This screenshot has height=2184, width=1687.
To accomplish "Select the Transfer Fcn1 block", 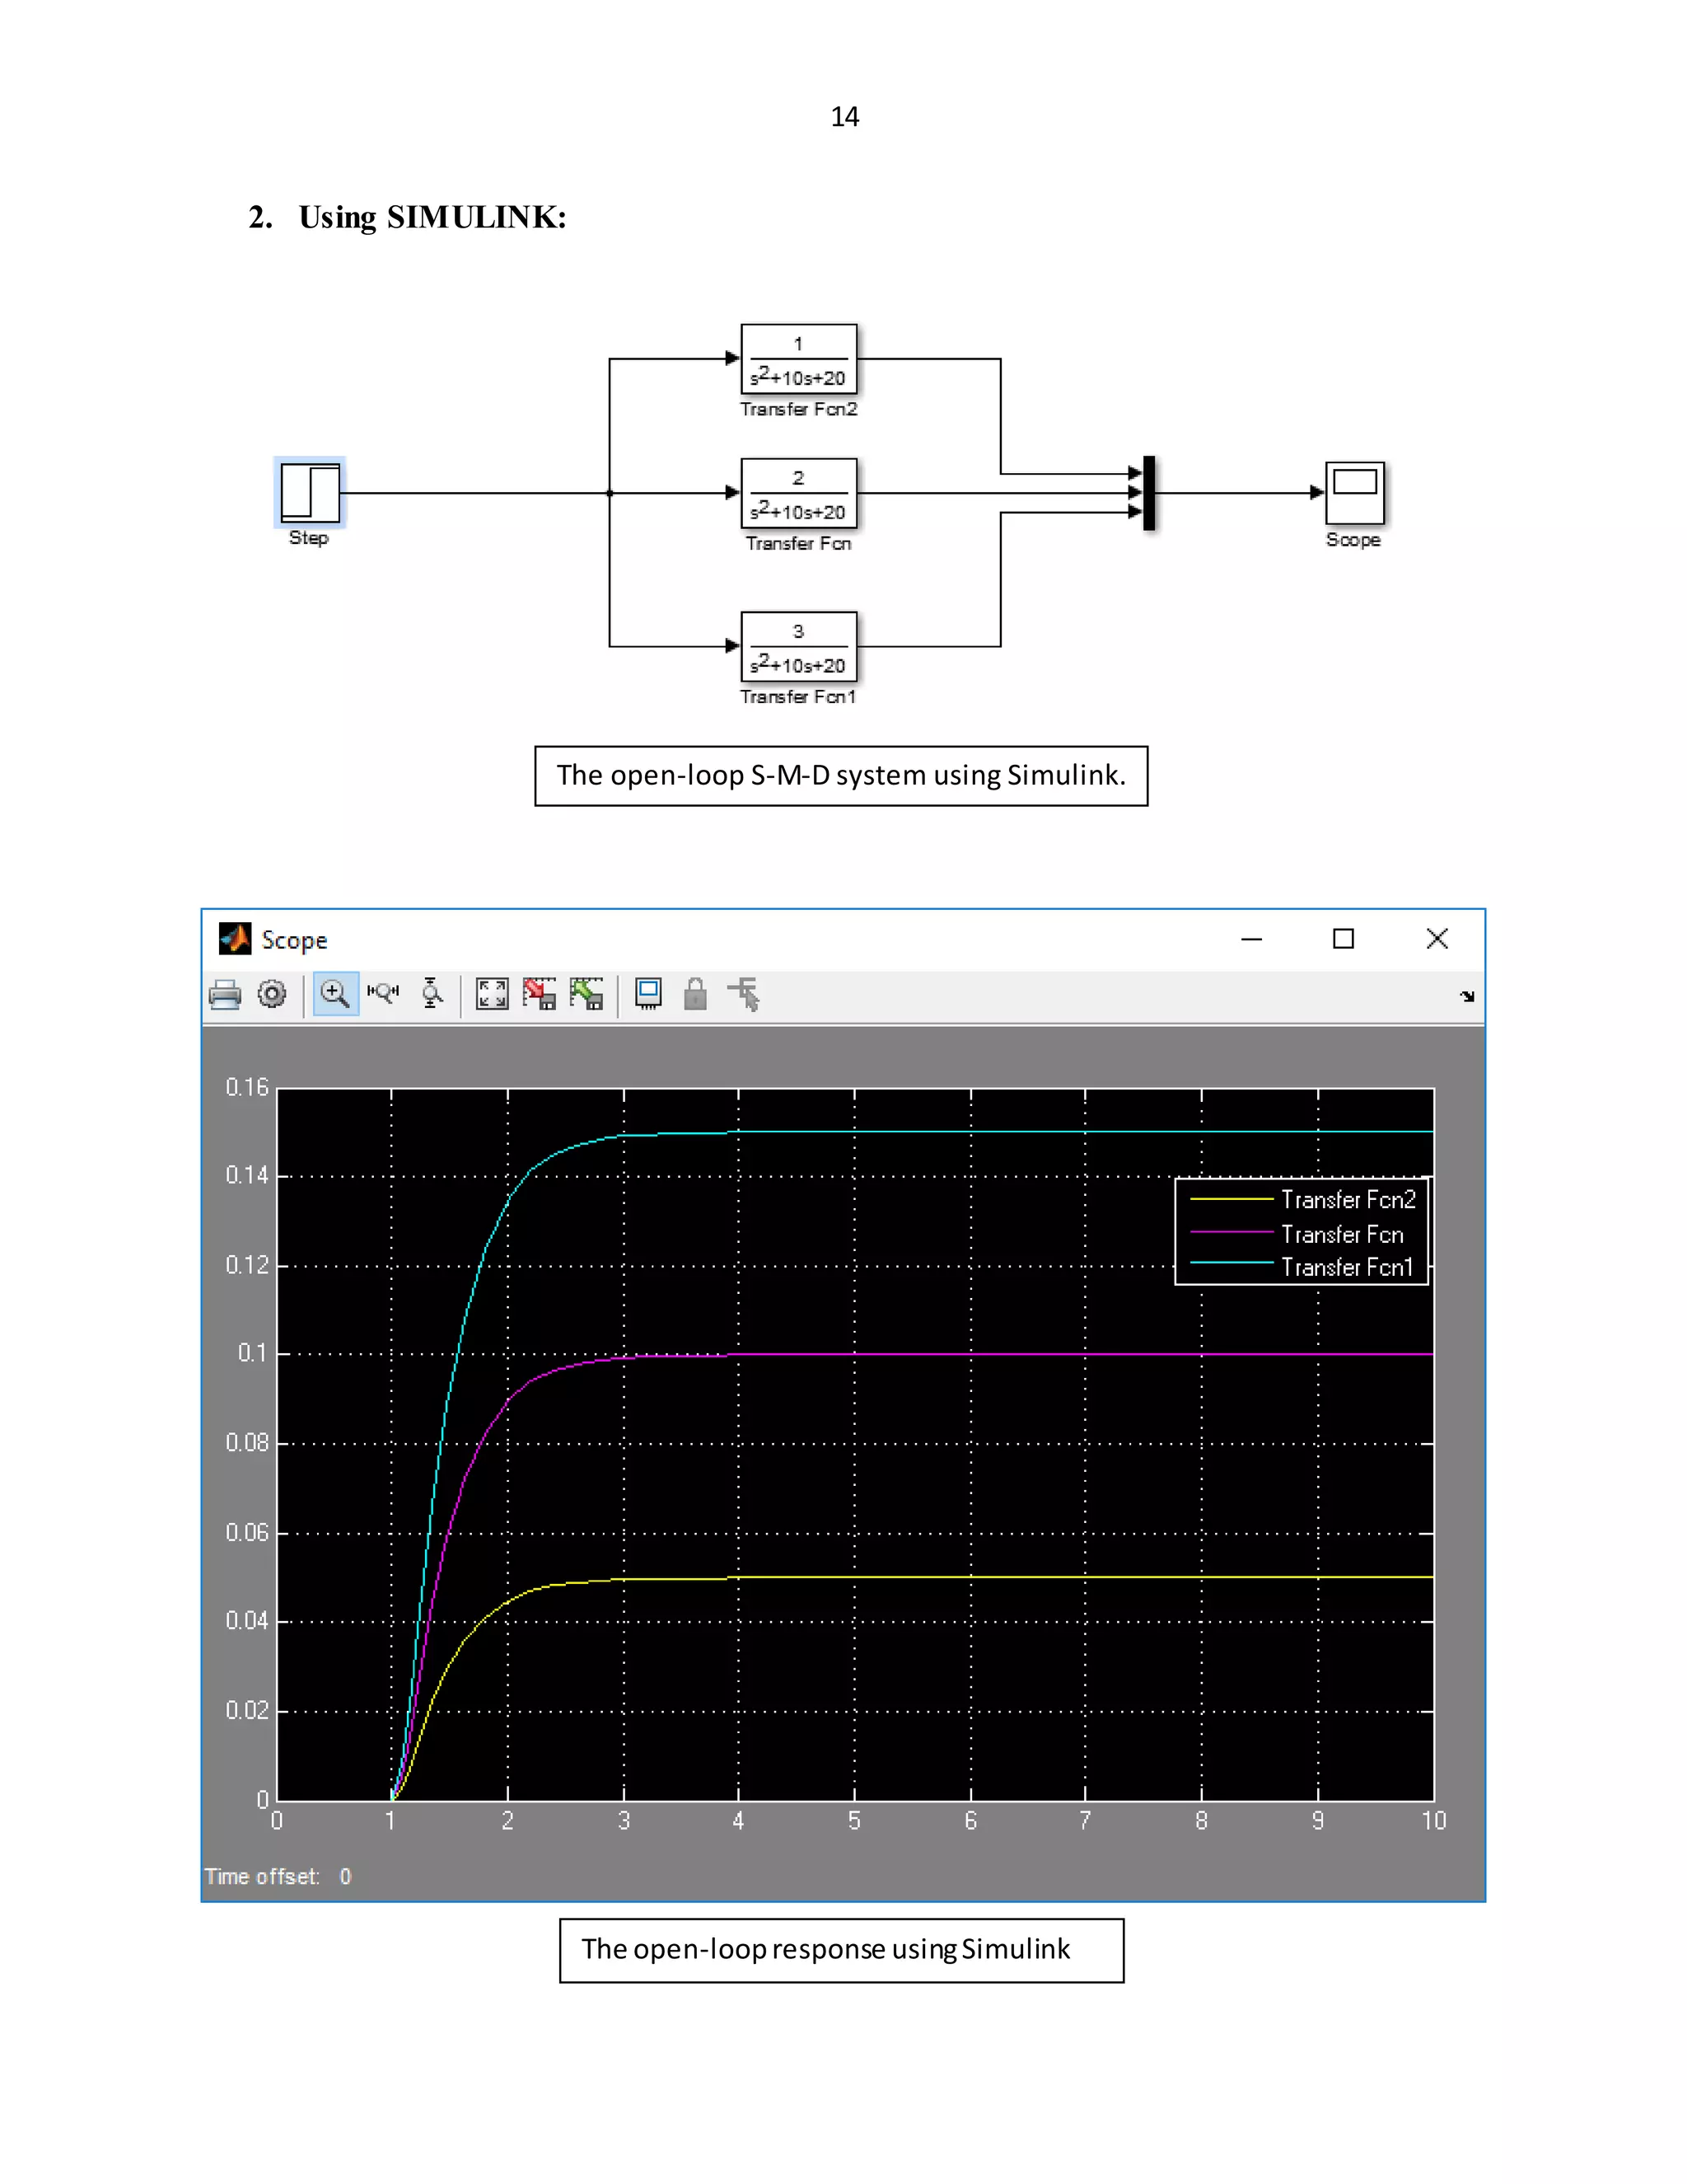I will point(798,647).
